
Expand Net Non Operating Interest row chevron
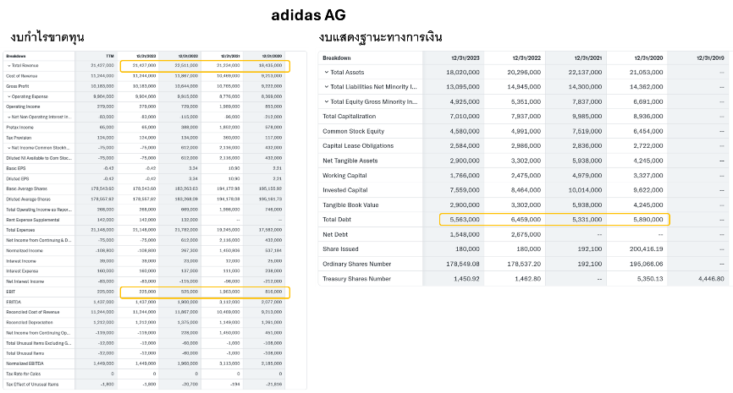coord(8,117)
